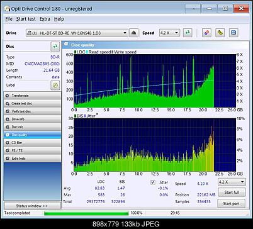The height and width of the screenshot is (229, 253).
Task: Click the refresh speed green arrows icon
Action: coord(188,33)
